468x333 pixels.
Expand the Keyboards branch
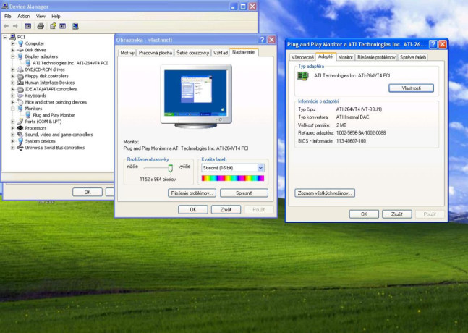point(13,96)
